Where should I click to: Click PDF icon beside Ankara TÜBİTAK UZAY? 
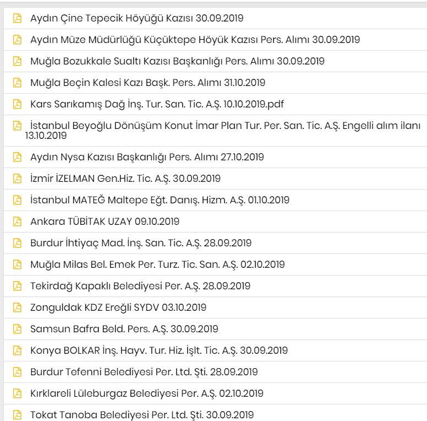point(17,222)
